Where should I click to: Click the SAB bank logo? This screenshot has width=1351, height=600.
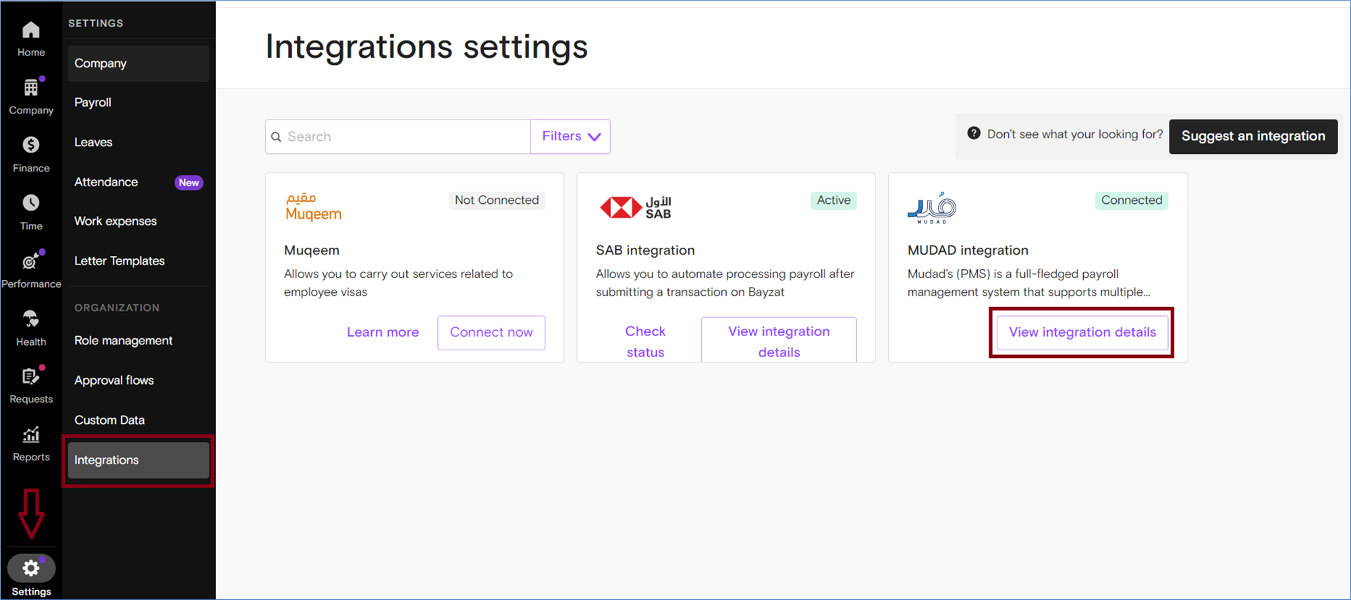636,207
